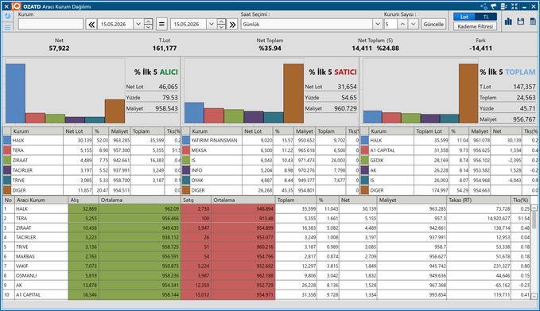Image resolution: width=540 pixels, height=311 pixels.
Task: Click the Güncelle button
Action: point(433,24)
